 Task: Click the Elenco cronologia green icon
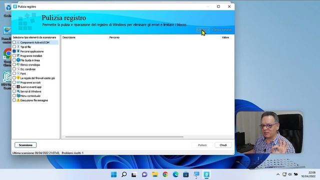tap(18, 64)
